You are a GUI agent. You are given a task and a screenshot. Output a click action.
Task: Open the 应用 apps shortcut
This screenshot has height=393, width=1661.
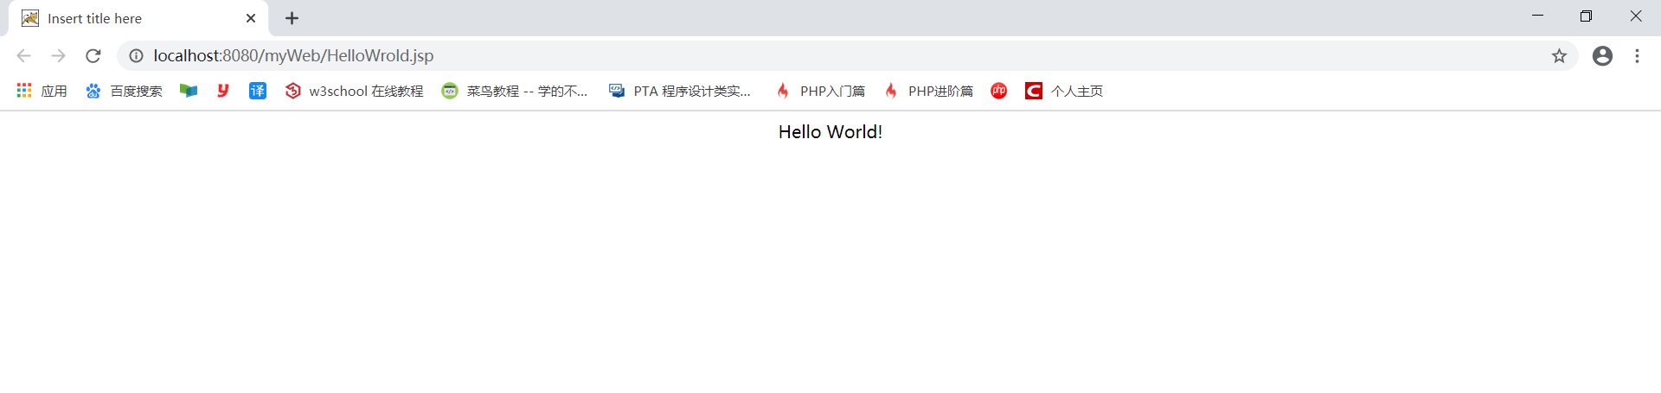[42, 91]
